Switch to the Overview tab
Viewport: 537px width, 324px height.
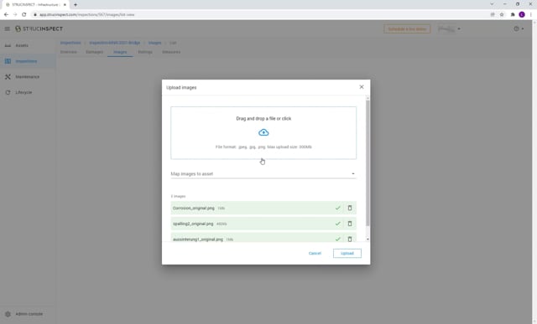[69, 52]
